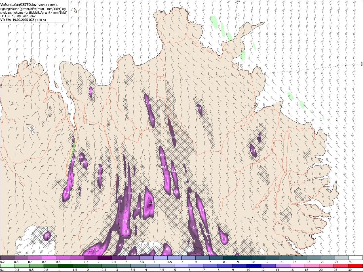Image resolution: width=363 pixels, height=272 pixels.
Task: Choose the upper legend swatch labeled 3.5
Action: pos(147,258)
